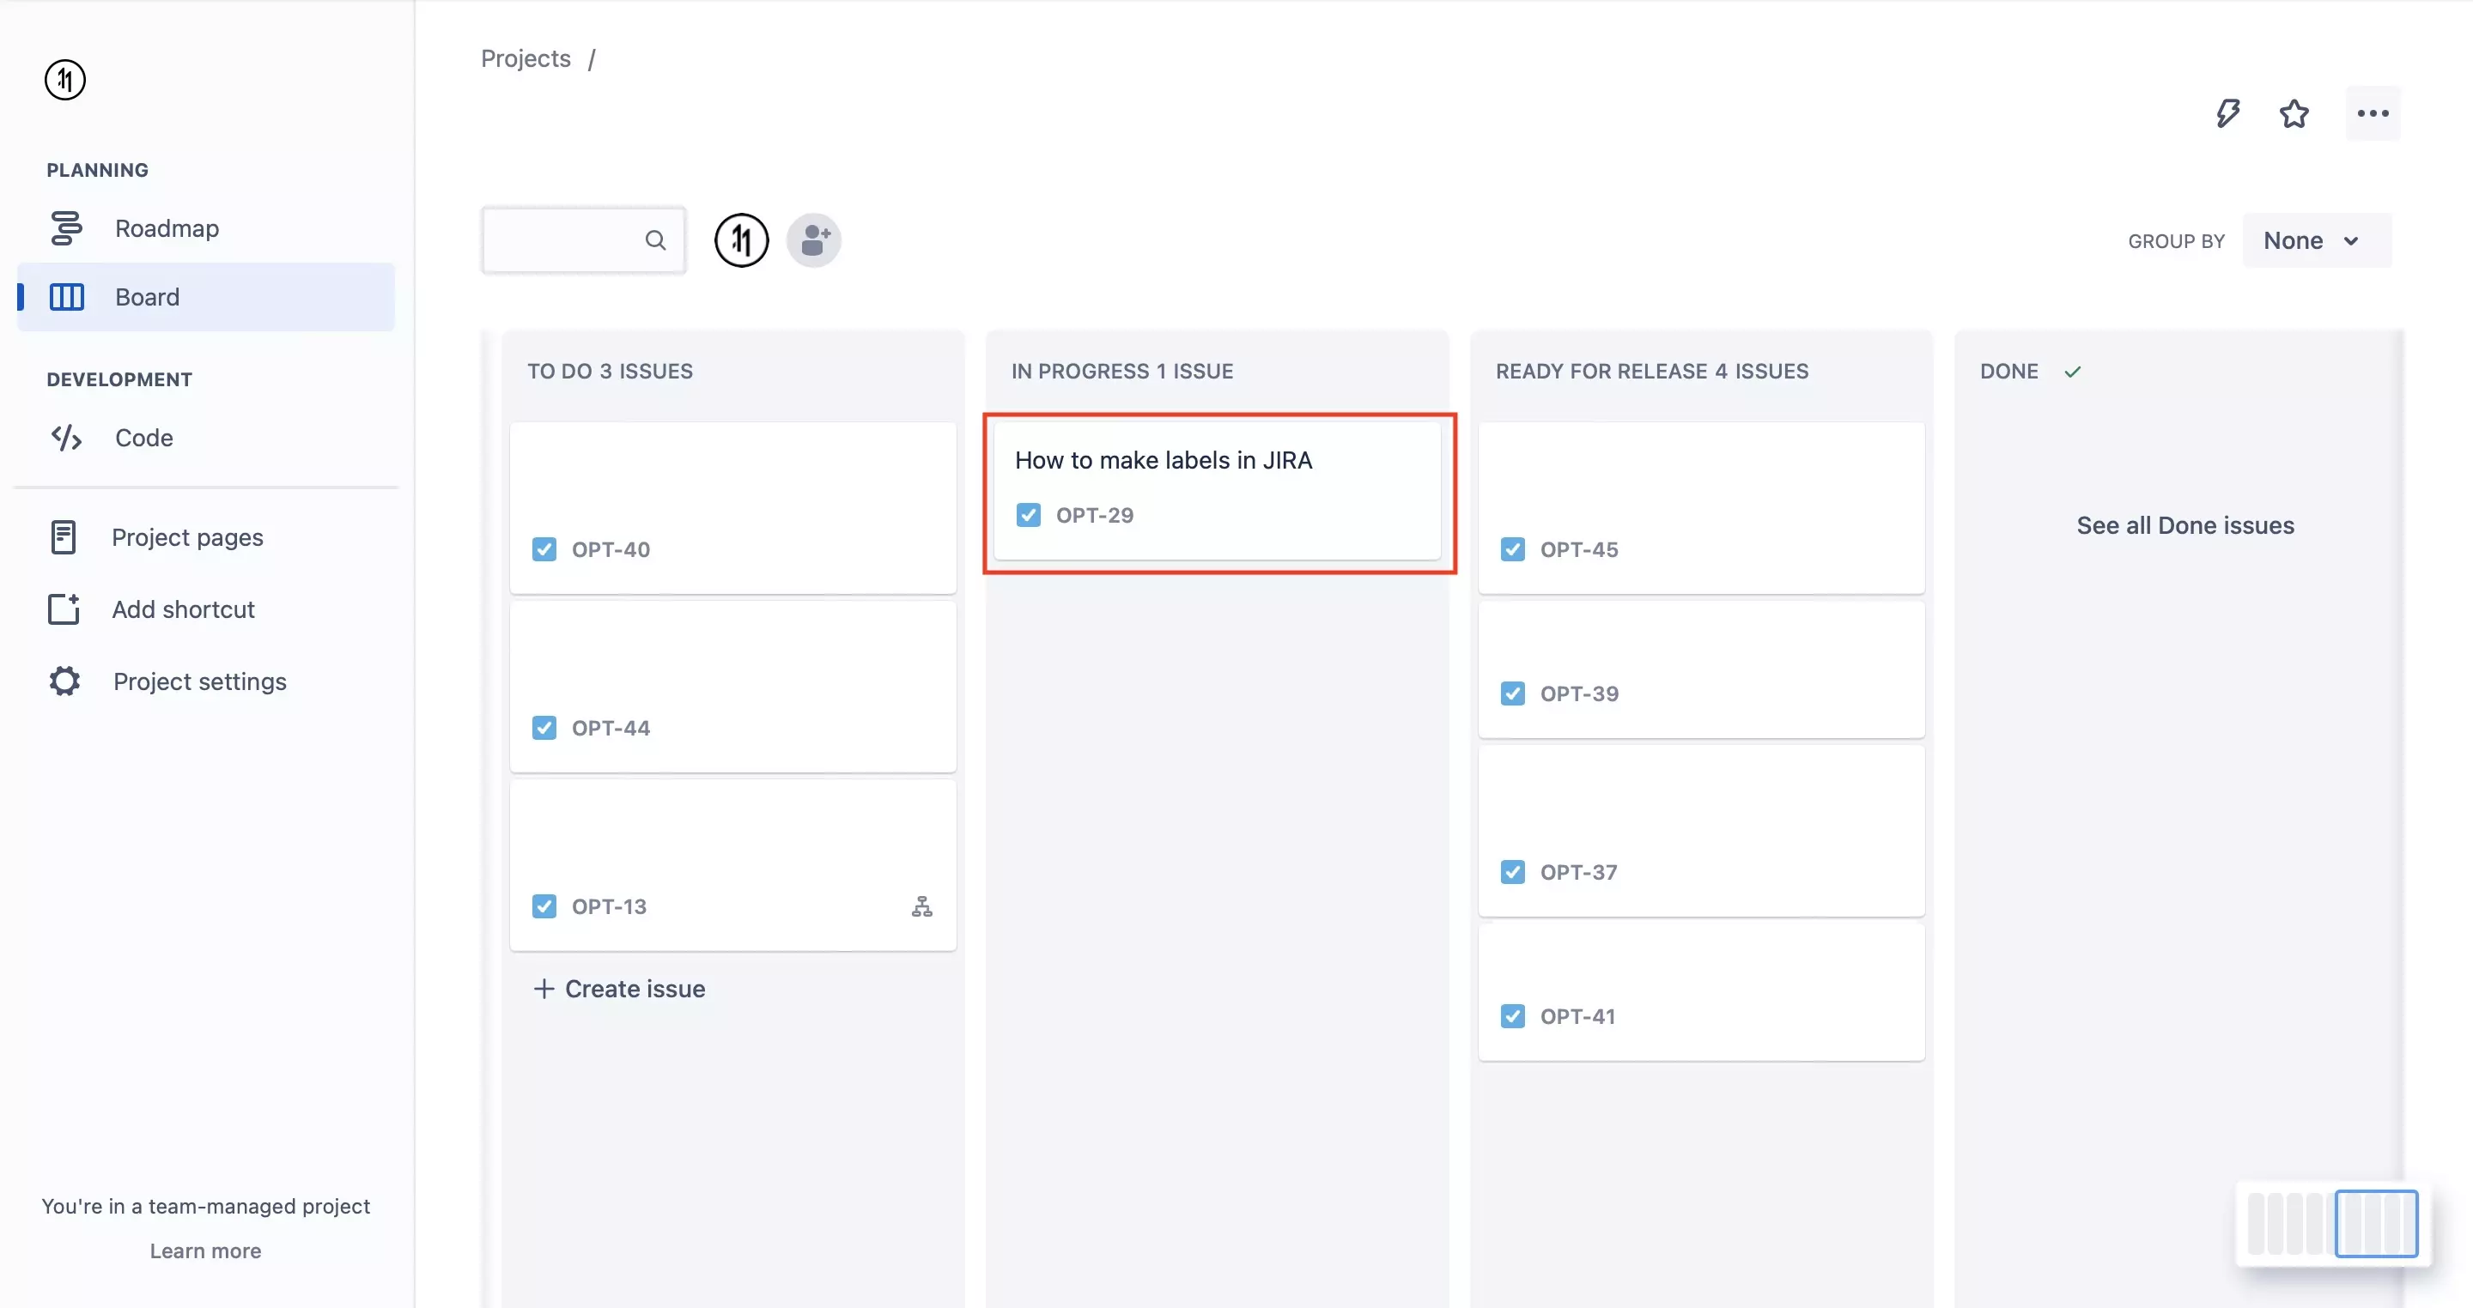Open Project settings
2473x1308 pixels.
pos(200,681)
